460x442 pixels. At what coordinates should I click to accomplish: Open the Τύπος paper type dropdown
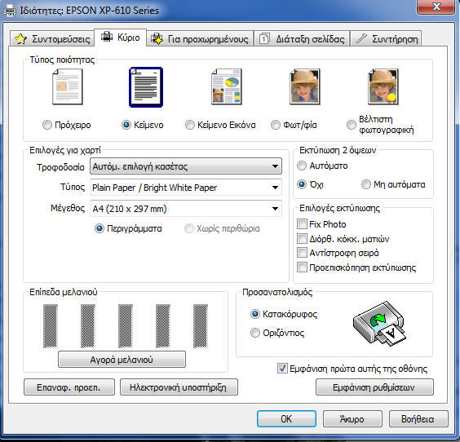[186, 187]
